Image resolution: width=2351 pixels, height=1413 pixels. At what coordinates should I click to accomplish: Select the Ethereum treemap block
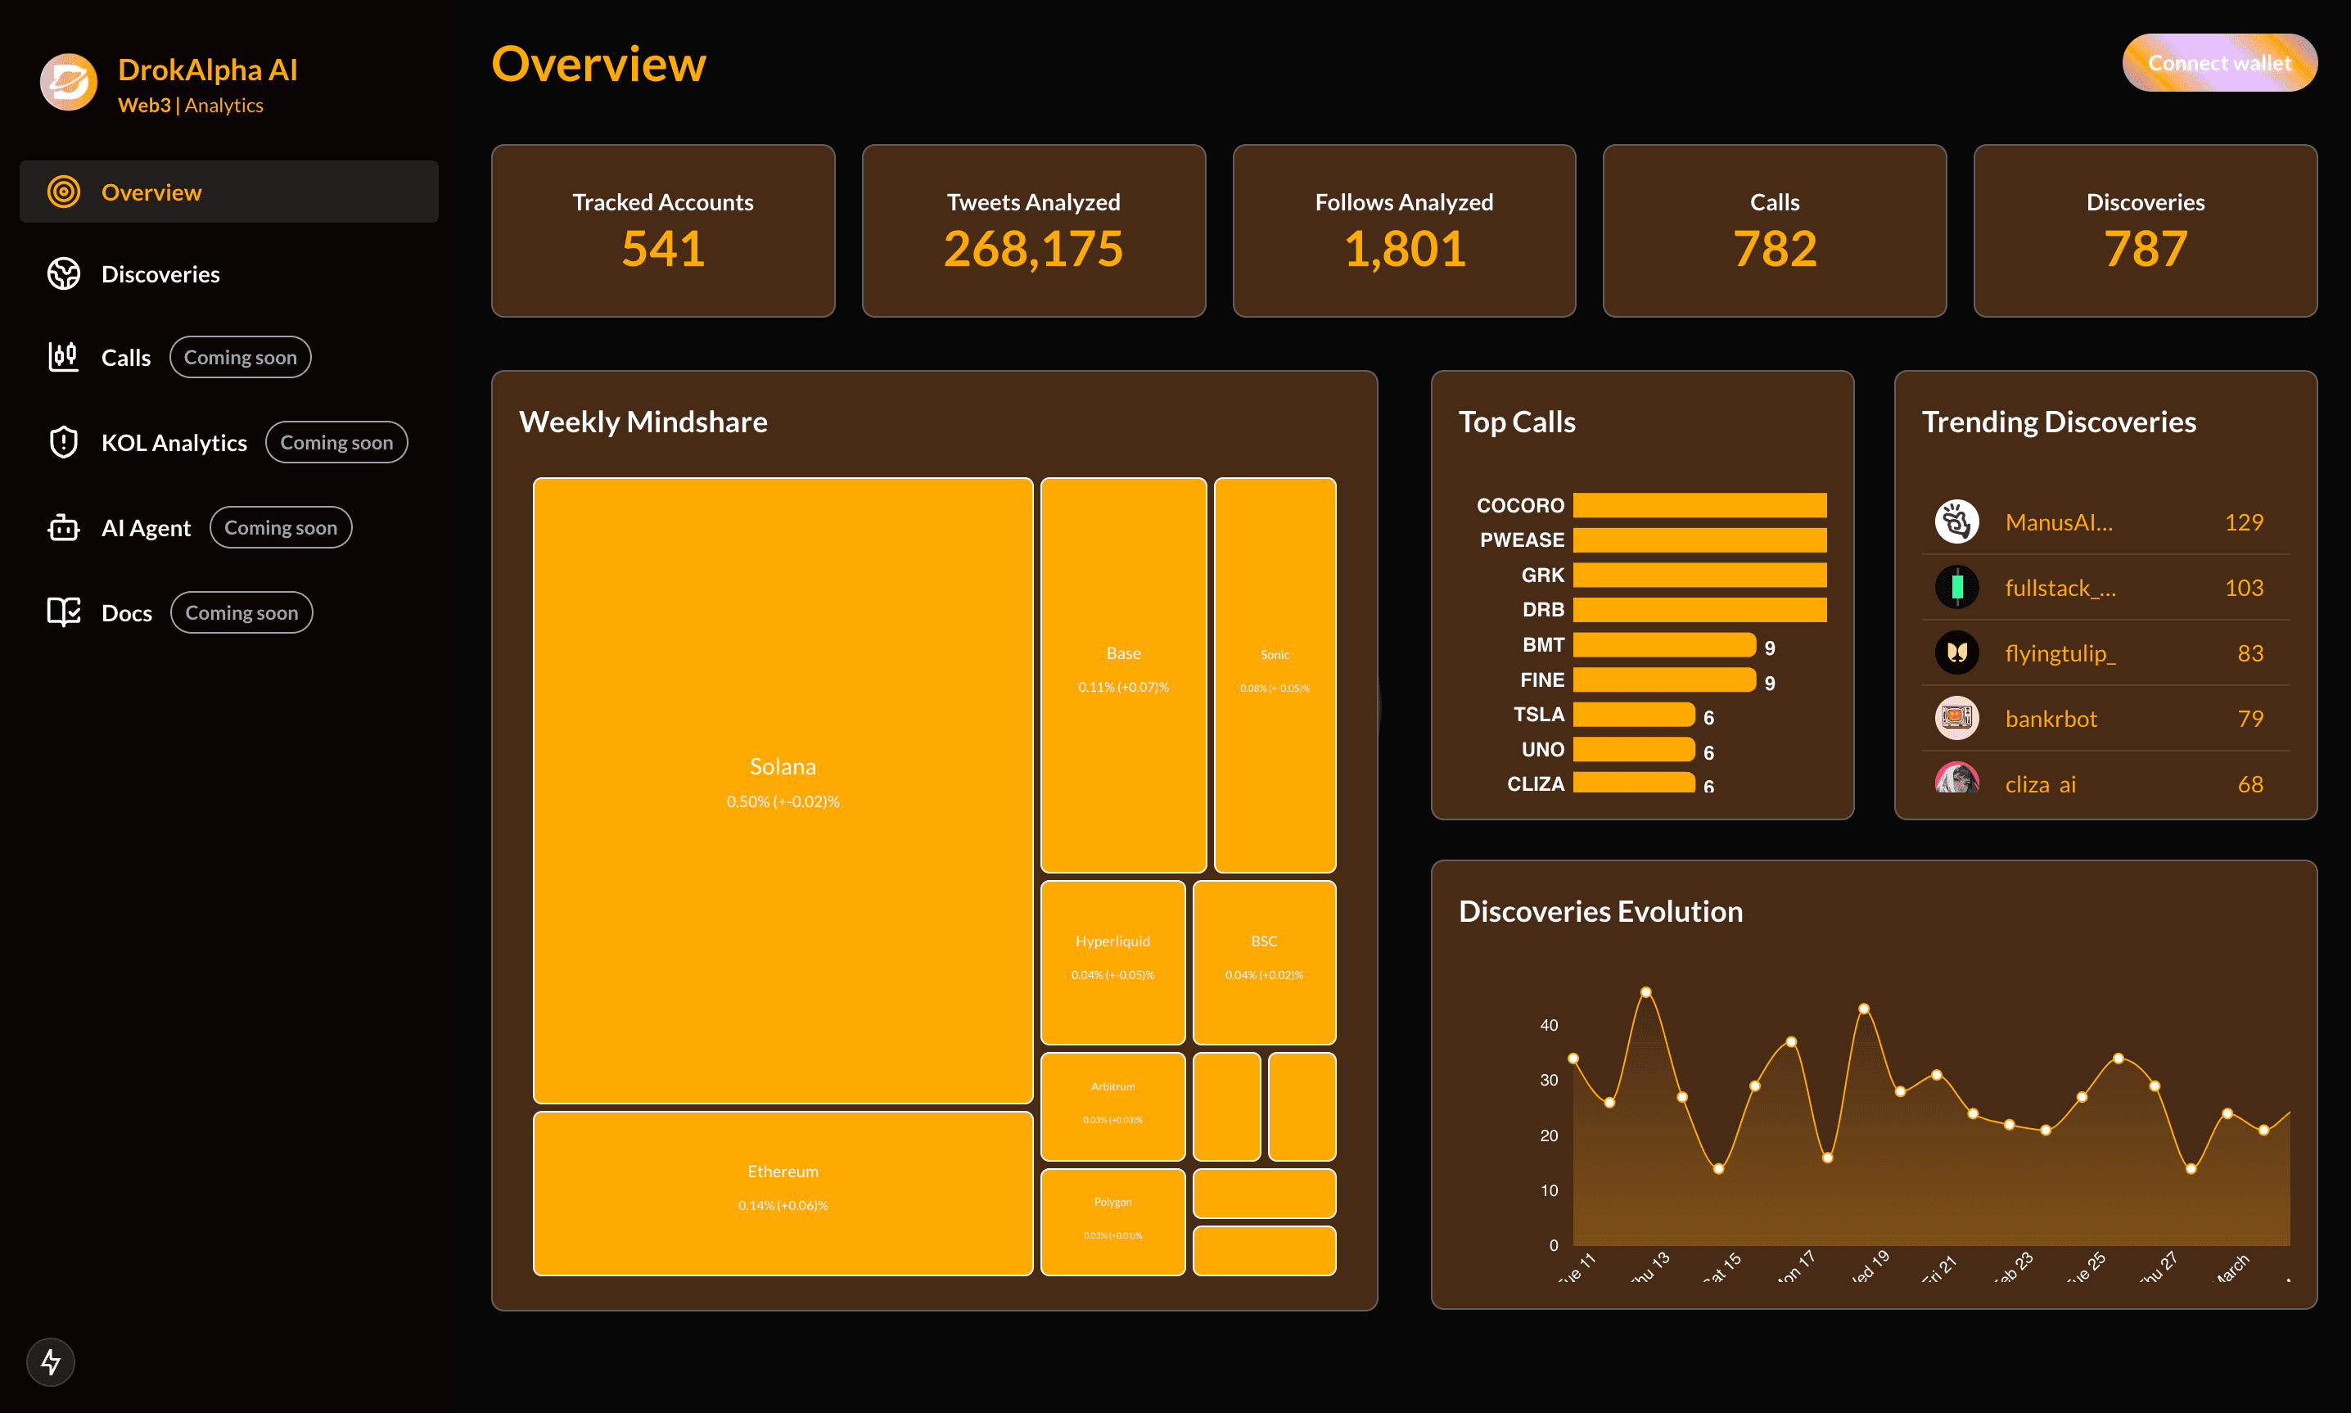pyautogui.click(x=783, y=1193)
